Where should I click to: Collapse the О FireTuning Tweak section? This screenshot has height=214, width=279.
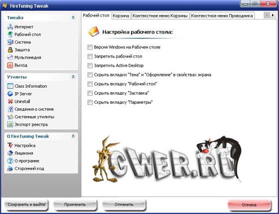tap(73, 136)
